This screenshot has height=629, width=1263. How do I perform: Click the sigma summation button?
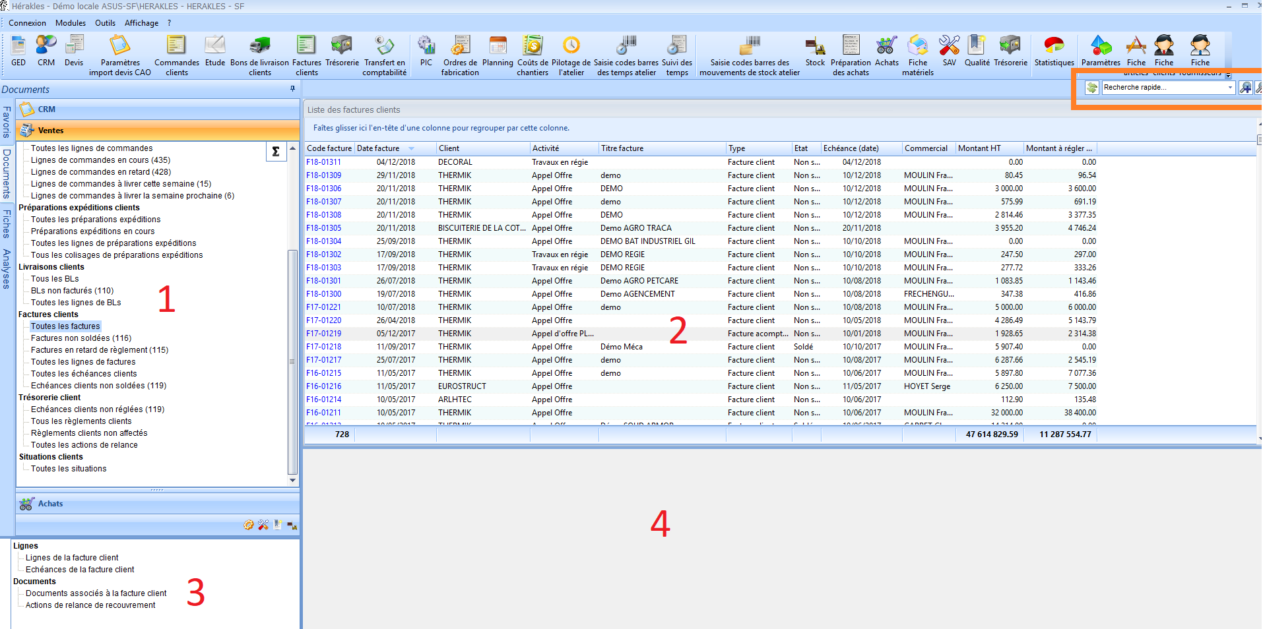276,152
